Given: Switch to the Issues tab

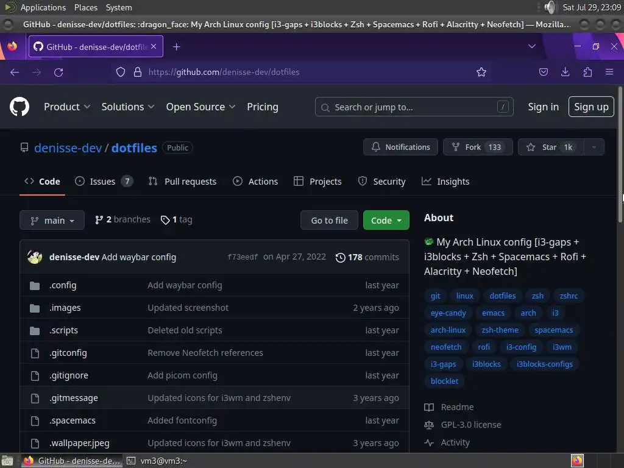Looking at the screenshot, I should [x=104, y=182].
